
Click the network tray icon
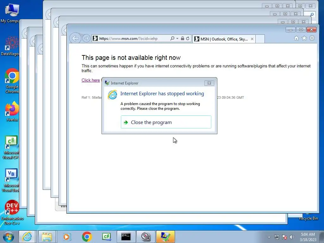click(x=277, y=237)
